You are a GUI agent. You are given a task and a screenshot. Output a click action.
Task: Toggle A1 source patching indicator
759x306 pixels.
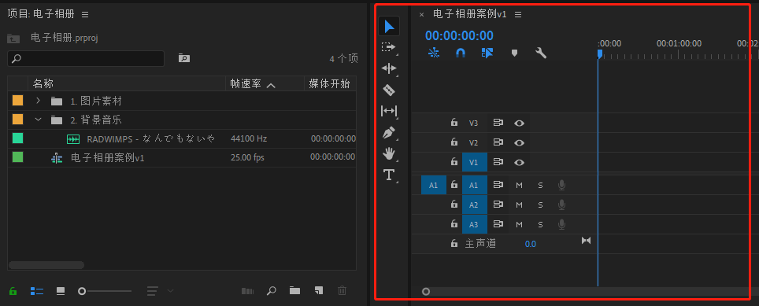coord(434,185)
